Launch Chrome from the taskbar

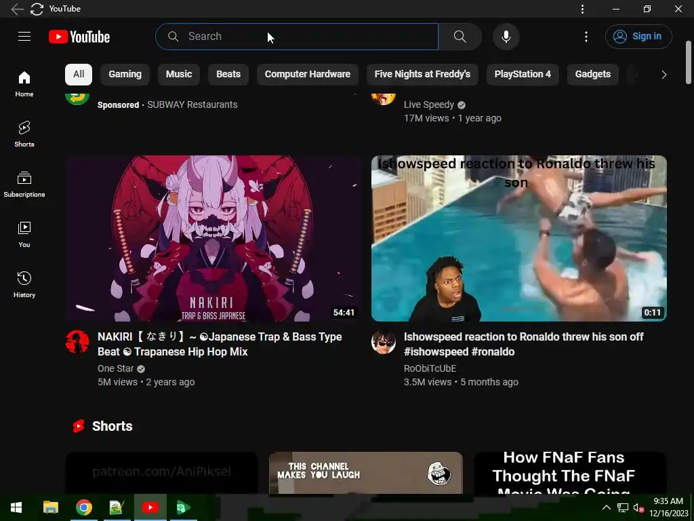[x=83, y=507]
